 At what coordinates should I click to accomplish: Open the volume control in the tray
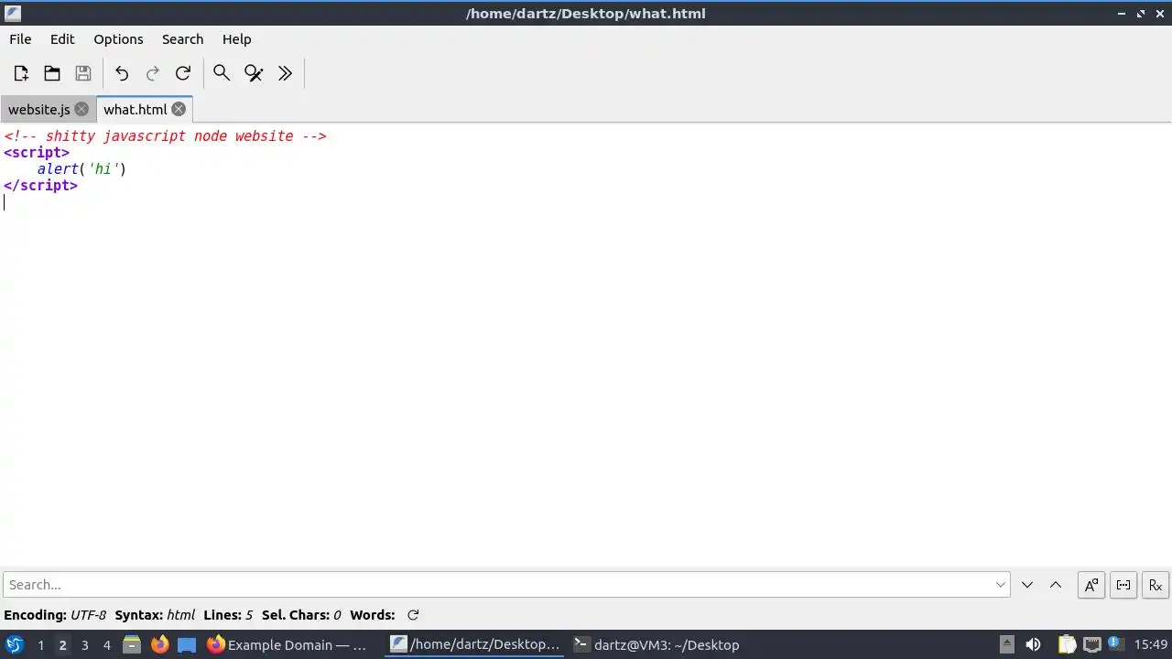point(1033,644)
